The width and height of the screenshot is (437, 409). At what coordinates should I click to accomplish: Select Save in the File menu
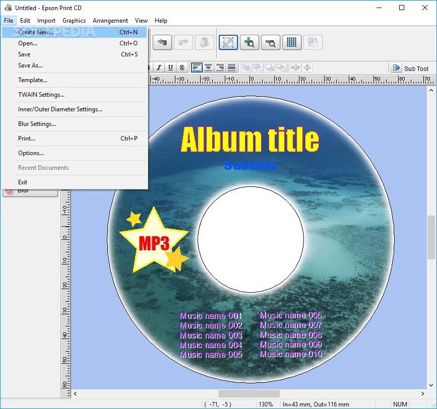click(x=75, y=54)
